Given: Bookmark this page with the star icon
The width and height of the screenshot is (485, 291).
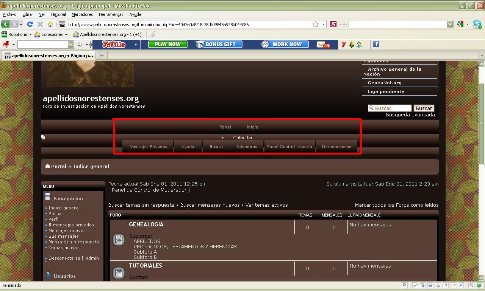Looking at the screenshot, I should [316, 24].
